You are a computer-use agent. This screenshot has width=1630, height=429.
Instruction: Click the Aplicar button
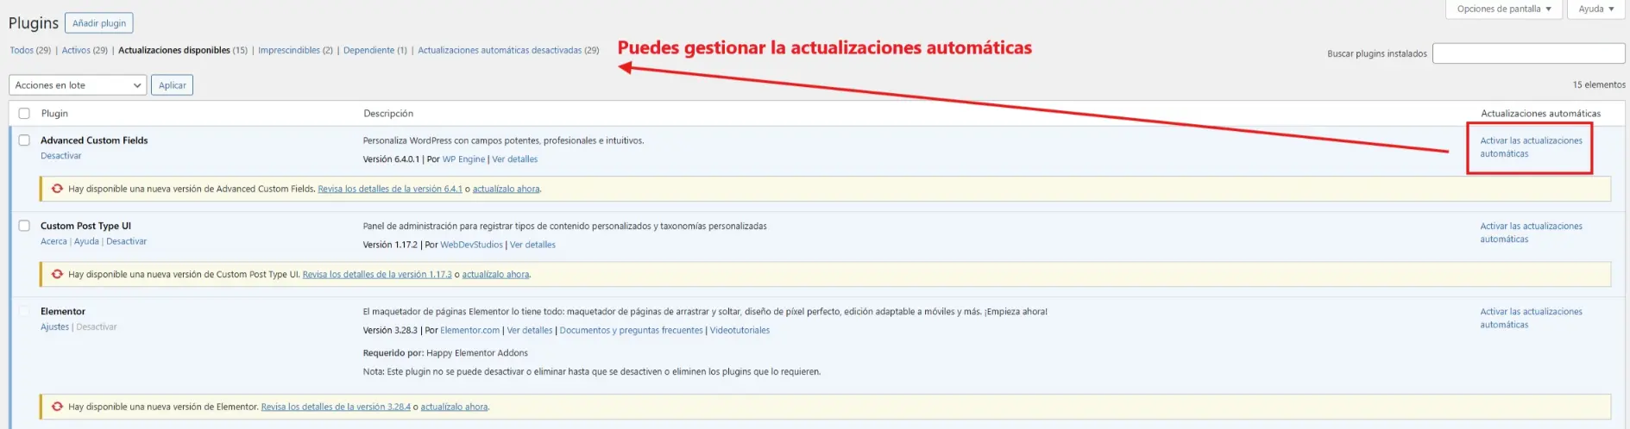[x=173, y=85]
